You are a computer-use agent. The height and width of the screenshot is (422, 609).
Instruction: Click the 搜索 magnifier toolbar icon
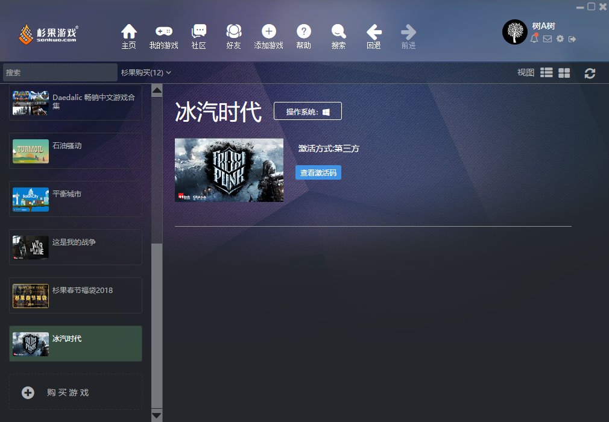(339, 31)
